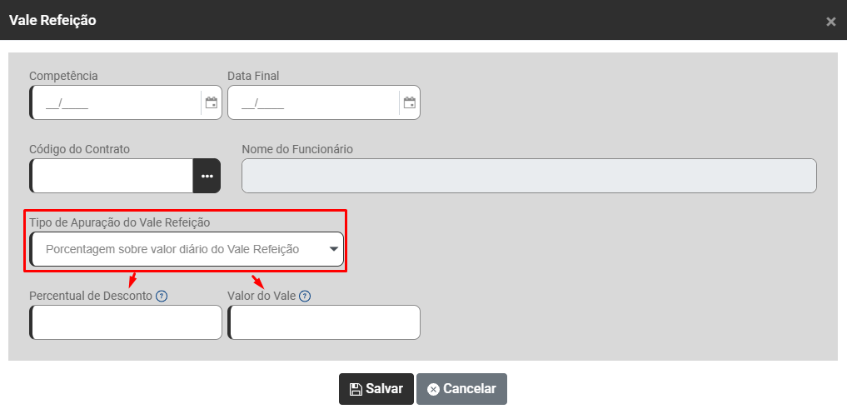Viewport: 847px width, 414px height.
Task: Click the contract lookup ellipsis button
Action: [x=207, y=176]
